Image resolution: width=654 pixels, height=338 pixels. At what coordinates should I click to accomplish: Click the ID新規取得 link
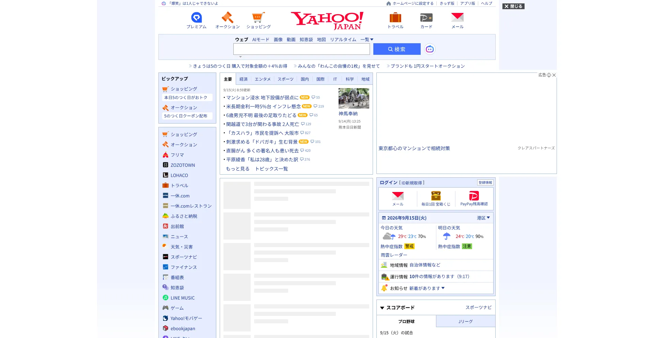[412, 183]
